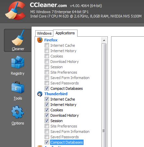Switch to the Windows tab
The width and height of the screenshot is (144, 147).
(44, 33)
